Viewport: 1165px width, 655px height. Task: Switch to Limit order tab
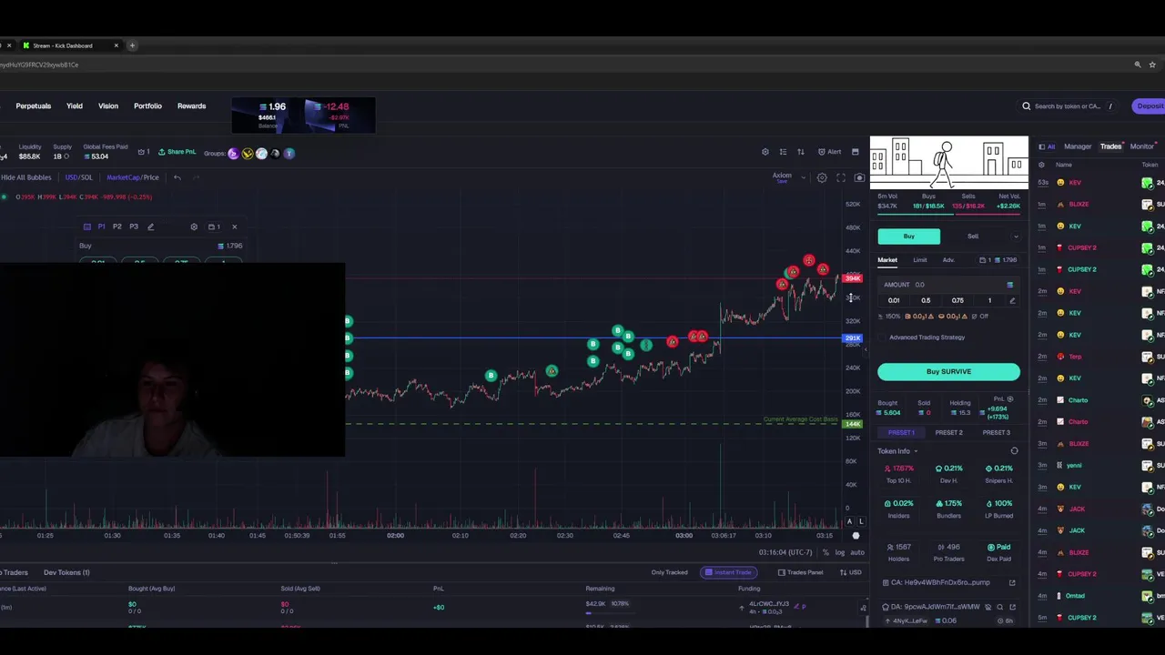[x=920, y=260]
